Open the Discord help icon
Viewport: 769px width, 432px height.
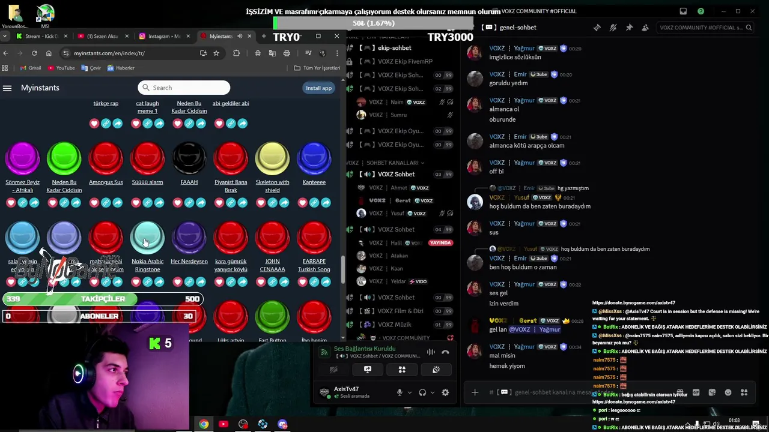coord(701,11)
